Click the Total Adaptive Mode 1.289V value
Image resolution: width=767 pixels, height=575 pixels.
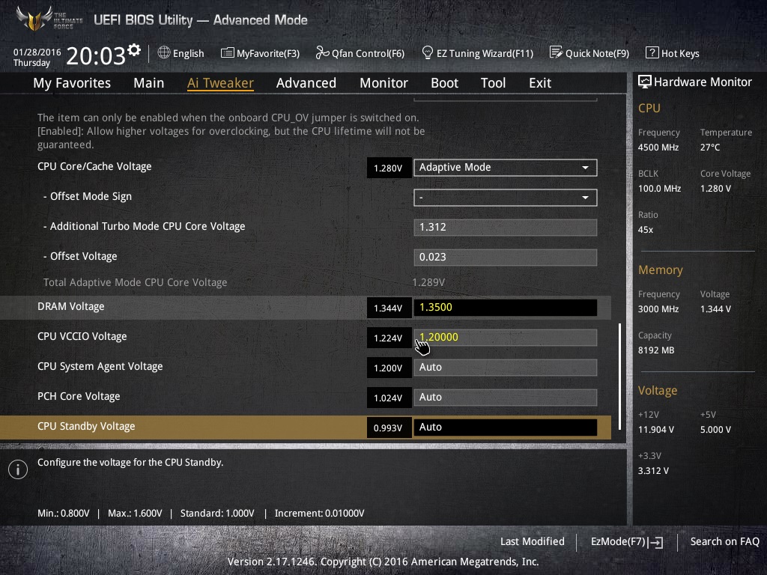[429, 282]
